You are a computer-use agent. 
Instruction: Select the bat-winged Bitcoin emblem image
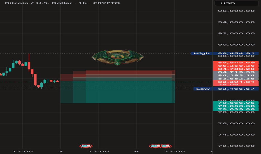click(118, 57)
